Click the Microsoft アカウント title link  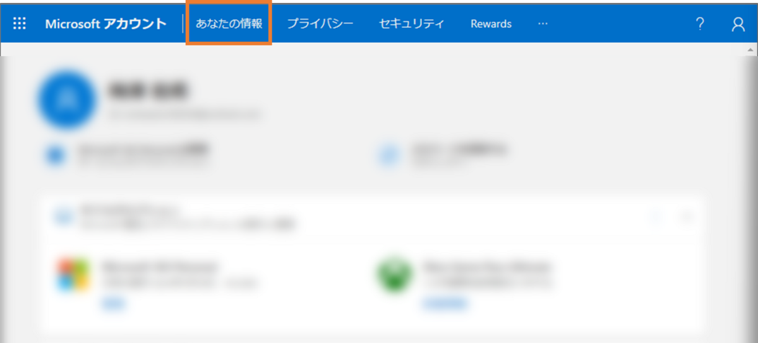coord(106,24)
